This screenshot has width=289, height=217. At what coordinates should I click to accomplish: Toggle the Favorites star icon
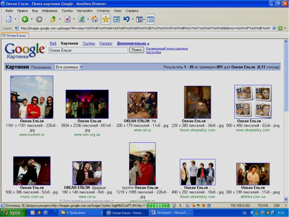click(x=106, y=19)
